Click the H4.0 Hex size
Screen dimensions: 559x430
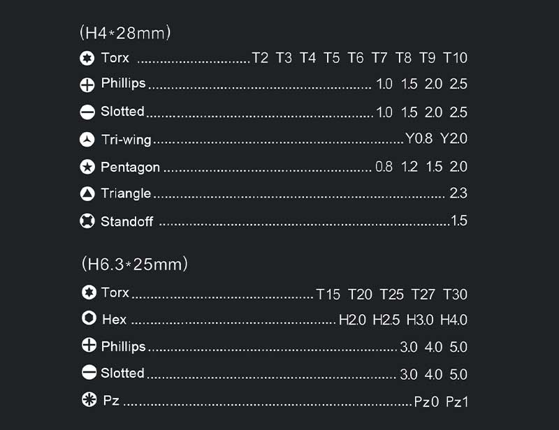tap(453, 320)
